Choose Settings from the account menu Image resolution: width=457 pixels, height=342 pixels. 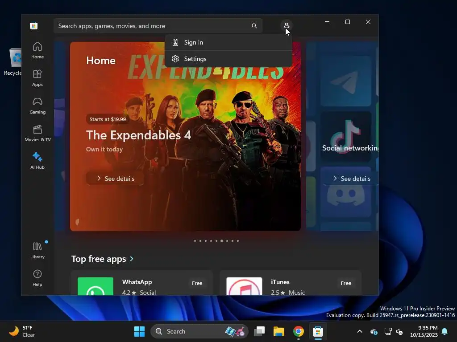tap(228, 59)
